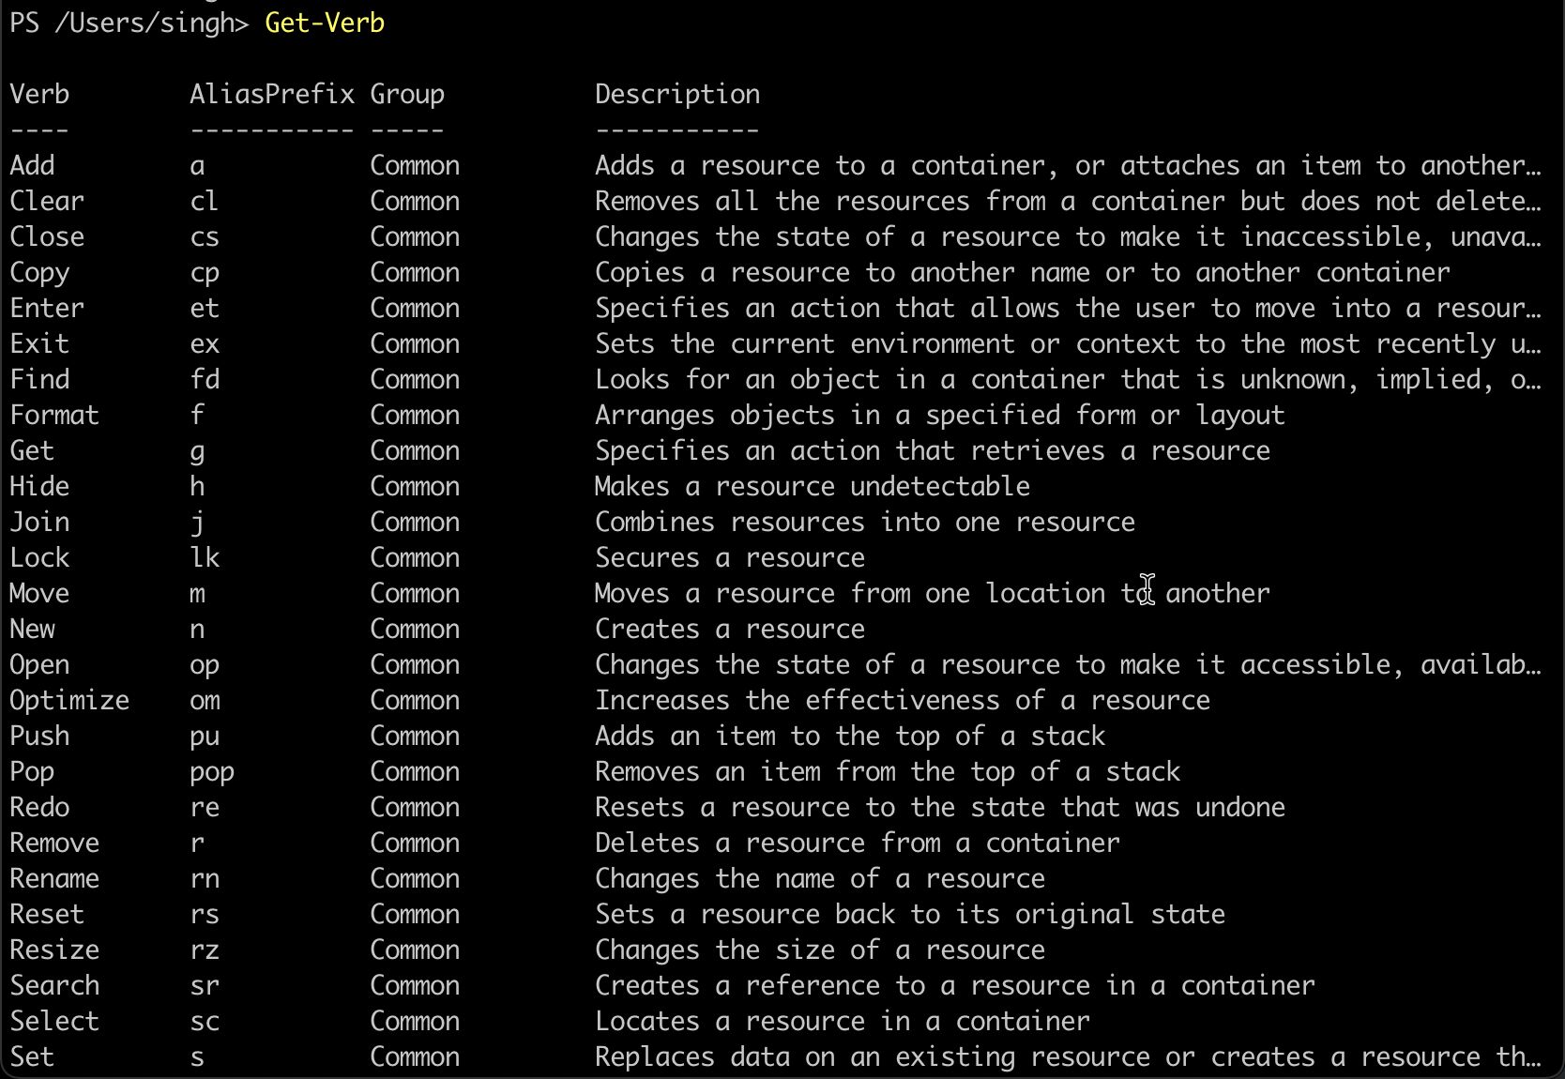Click the 'Common' group in the Format row
Image resolution: width=1565 pixels, height=1079 pixels.
click(x=415, y=415)
